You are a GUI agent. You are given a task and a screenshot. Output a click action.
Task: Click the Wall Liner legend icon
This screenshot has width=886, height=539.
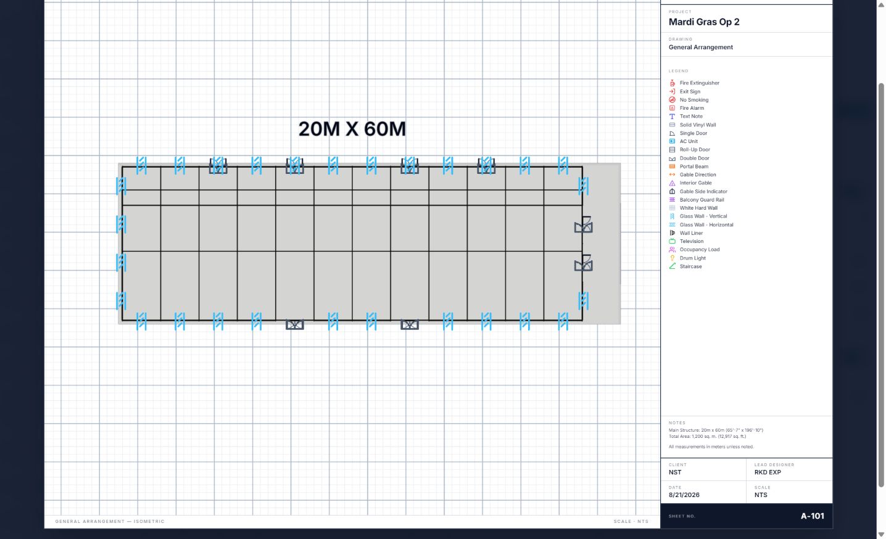coord(672,232)
